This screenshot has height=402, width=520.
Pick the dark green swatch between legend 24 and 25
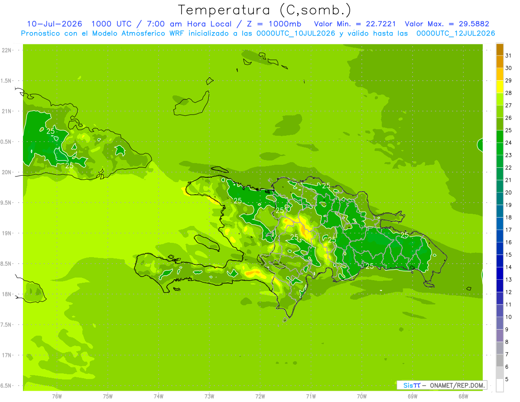click(x=500, y=137)
